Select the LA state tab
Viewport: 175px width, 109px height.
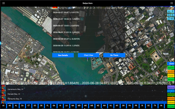coord(66,106)
